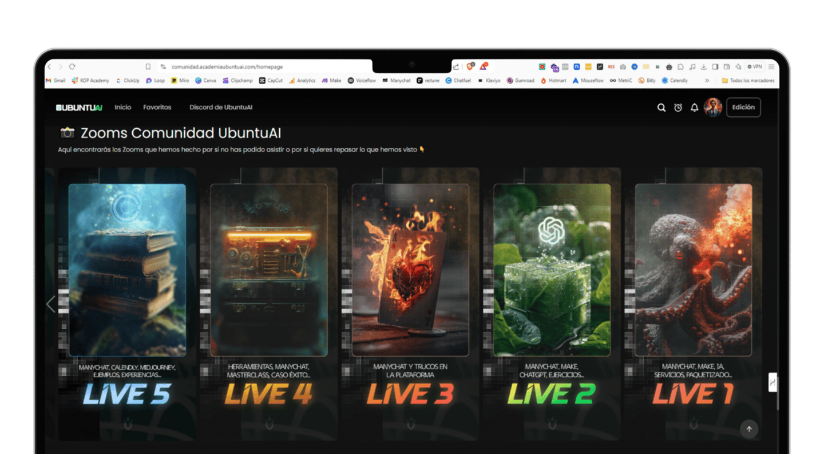Open the Klaviyo bookmark
Screen dimensions: 824x454
pyautogui.click(x=489, y=81)
